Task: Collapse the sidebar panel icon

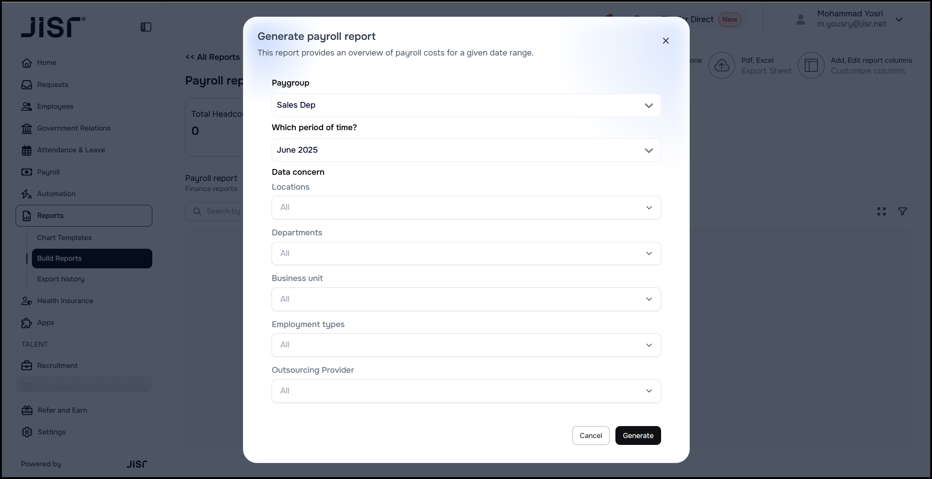Action: point(146,27)
